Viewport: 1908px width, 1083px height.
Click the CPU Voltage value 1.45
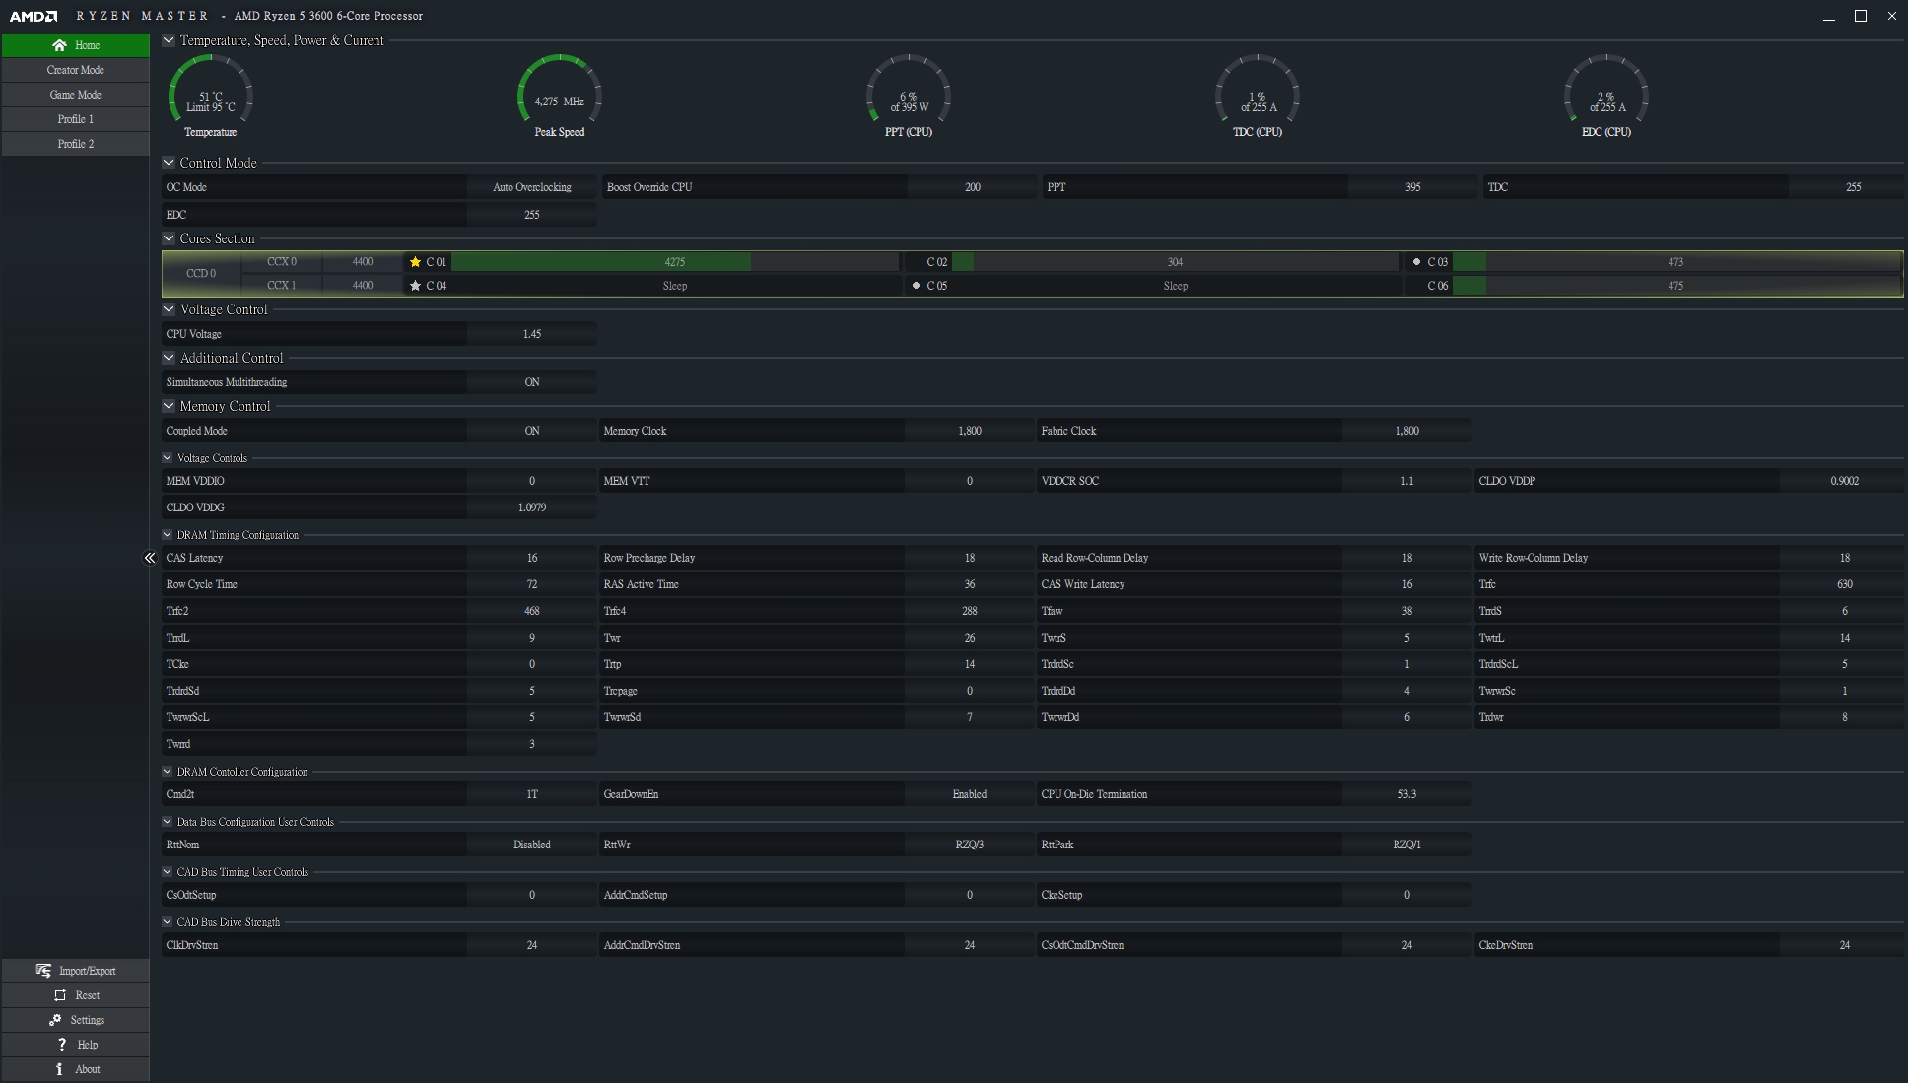(532, 334)
